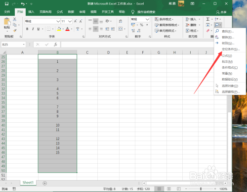This screenshot has width=247, height=192.
Task: Click the 共享 share button
Action: [221, 12]
